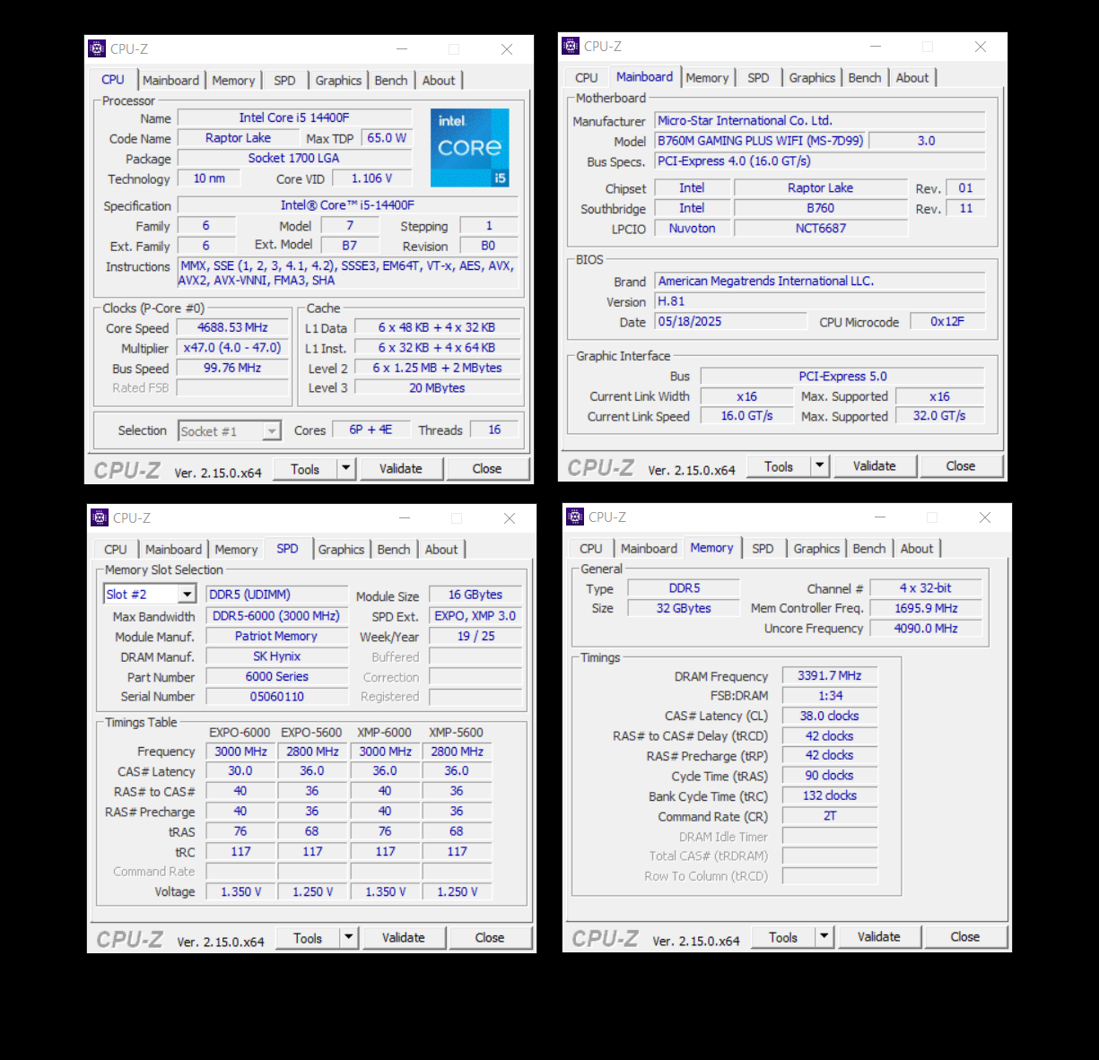Screen dimensions: 1099x1060
Task: Open the About tab in the Mainboard window
Action: point(912,78)
